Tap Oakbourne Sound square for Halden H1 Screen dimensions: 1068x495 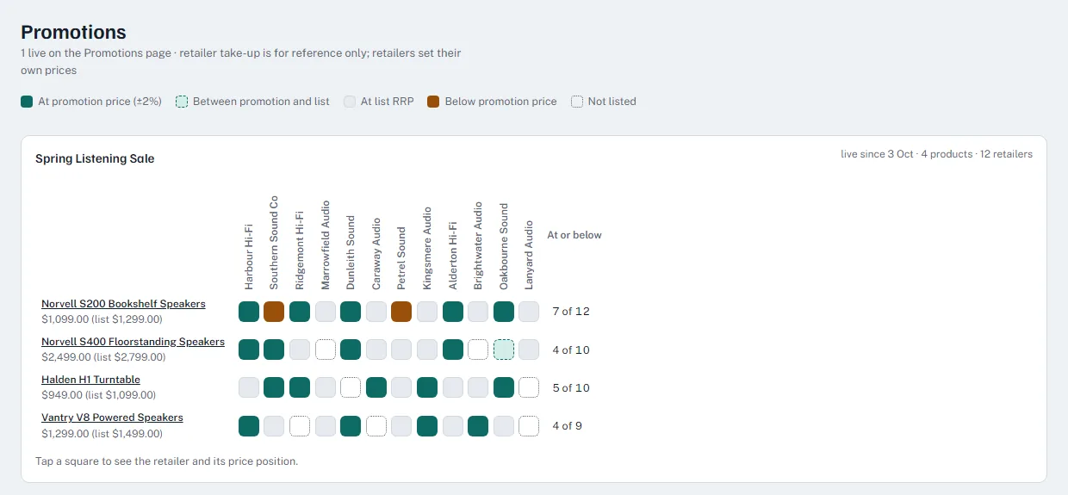click(x=504, y=387)
